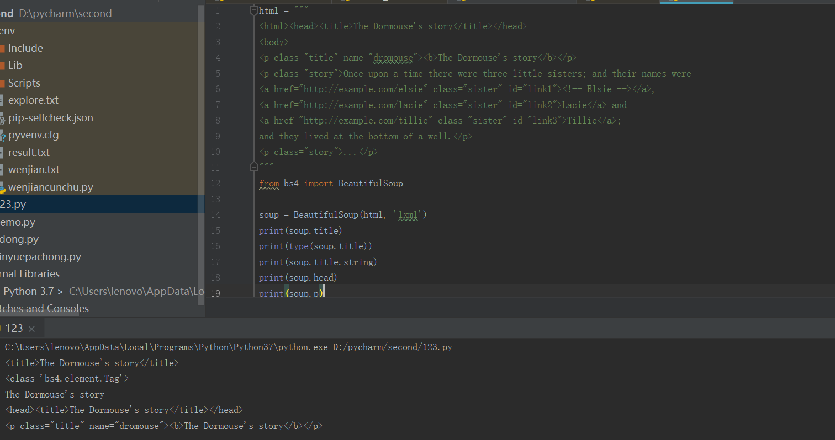Select the highlighted 123.py file row
Screen dimensions: 835x440
(102, 205)
